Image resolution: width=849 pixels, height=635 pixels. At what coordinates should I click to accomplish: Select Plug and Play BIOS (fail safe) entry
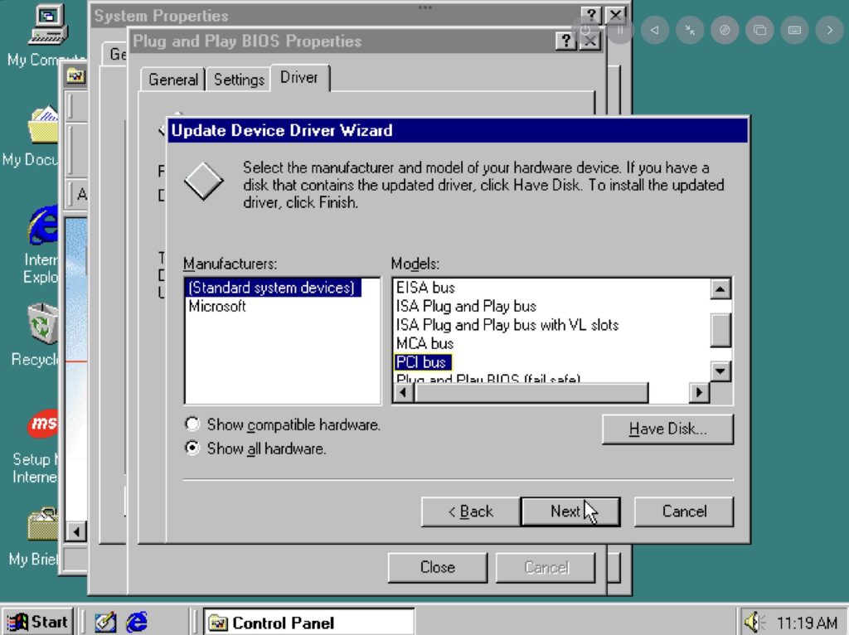[488, 378]
